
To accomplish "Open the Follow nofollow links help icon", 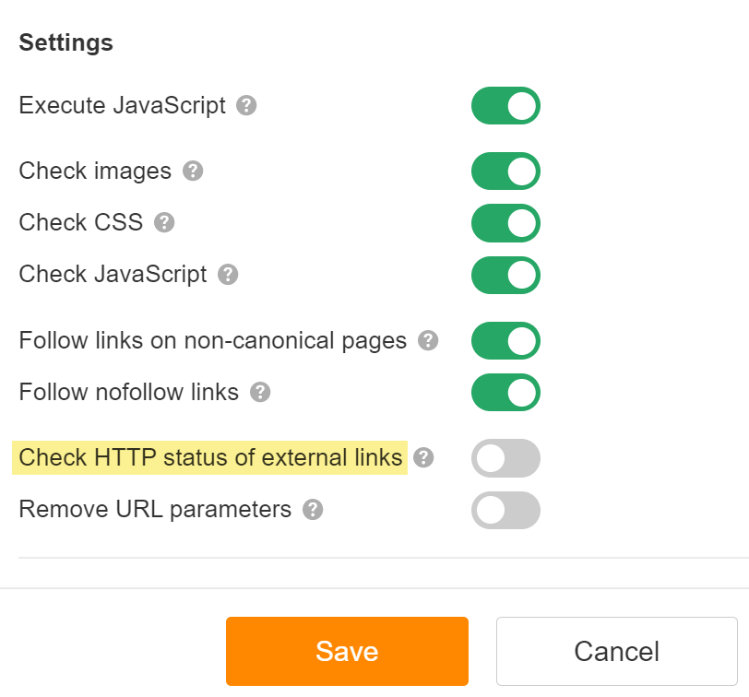I will click(x=259, y=393).
